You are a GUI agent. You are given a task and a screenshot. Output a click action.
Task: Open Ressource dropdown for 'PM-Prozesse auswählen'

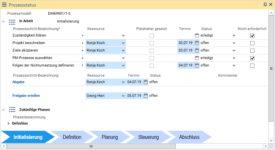tap(123, 58)
